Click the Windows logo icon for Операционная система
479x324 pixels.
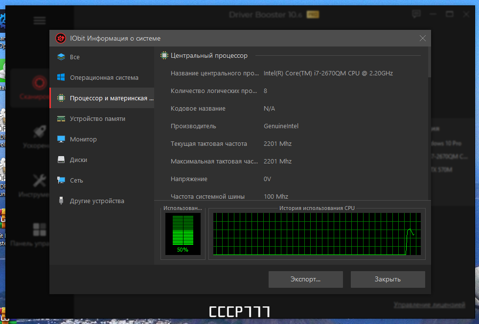coord(61,77)
